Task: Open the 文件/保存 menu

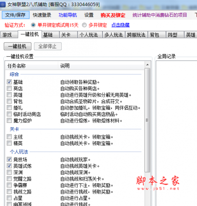Action: 16,15
